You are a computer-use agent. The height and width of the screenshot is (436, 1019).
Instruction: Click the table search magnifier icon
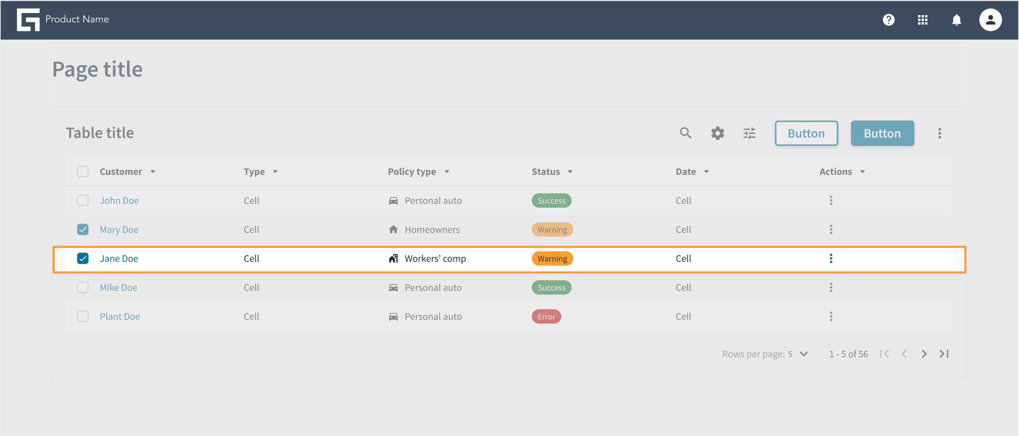point(686,133)
